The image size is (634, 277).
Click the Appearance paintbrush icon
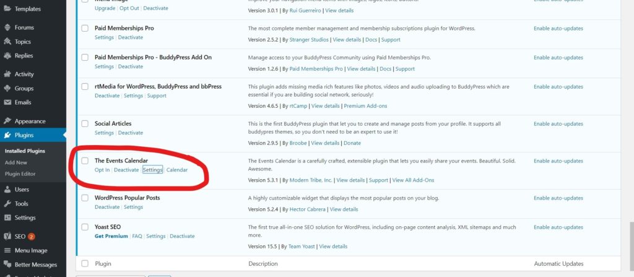pos(7,121)
